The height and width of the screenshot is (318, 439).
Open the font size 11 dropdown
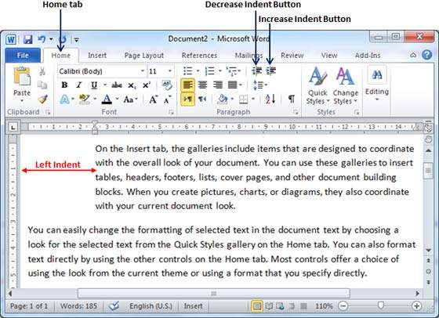click(x=161, y=71)
